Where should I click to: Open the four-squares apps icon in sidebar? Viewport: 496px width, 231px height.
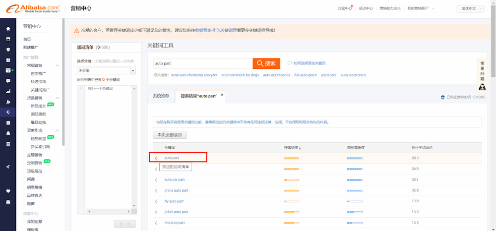pyautogui.click(x=8, y=60)
